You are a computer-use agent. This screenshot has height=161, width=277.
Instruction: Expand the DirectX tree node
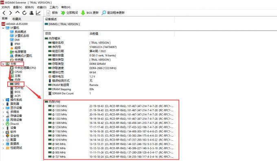tap(3, 124)
